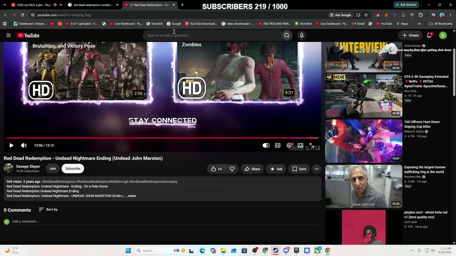Open the Apps grid in bookmarks bar
This screenshot has width=456, height=256.
tap(5, 24)
